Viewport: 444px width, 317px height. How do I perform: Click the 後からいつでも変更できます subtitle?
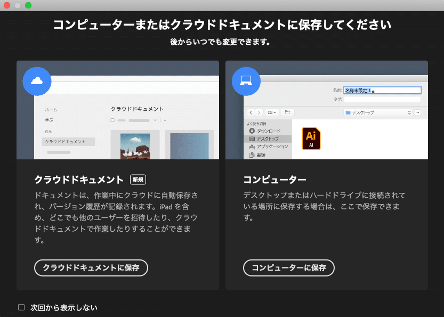tap(220, 42)
